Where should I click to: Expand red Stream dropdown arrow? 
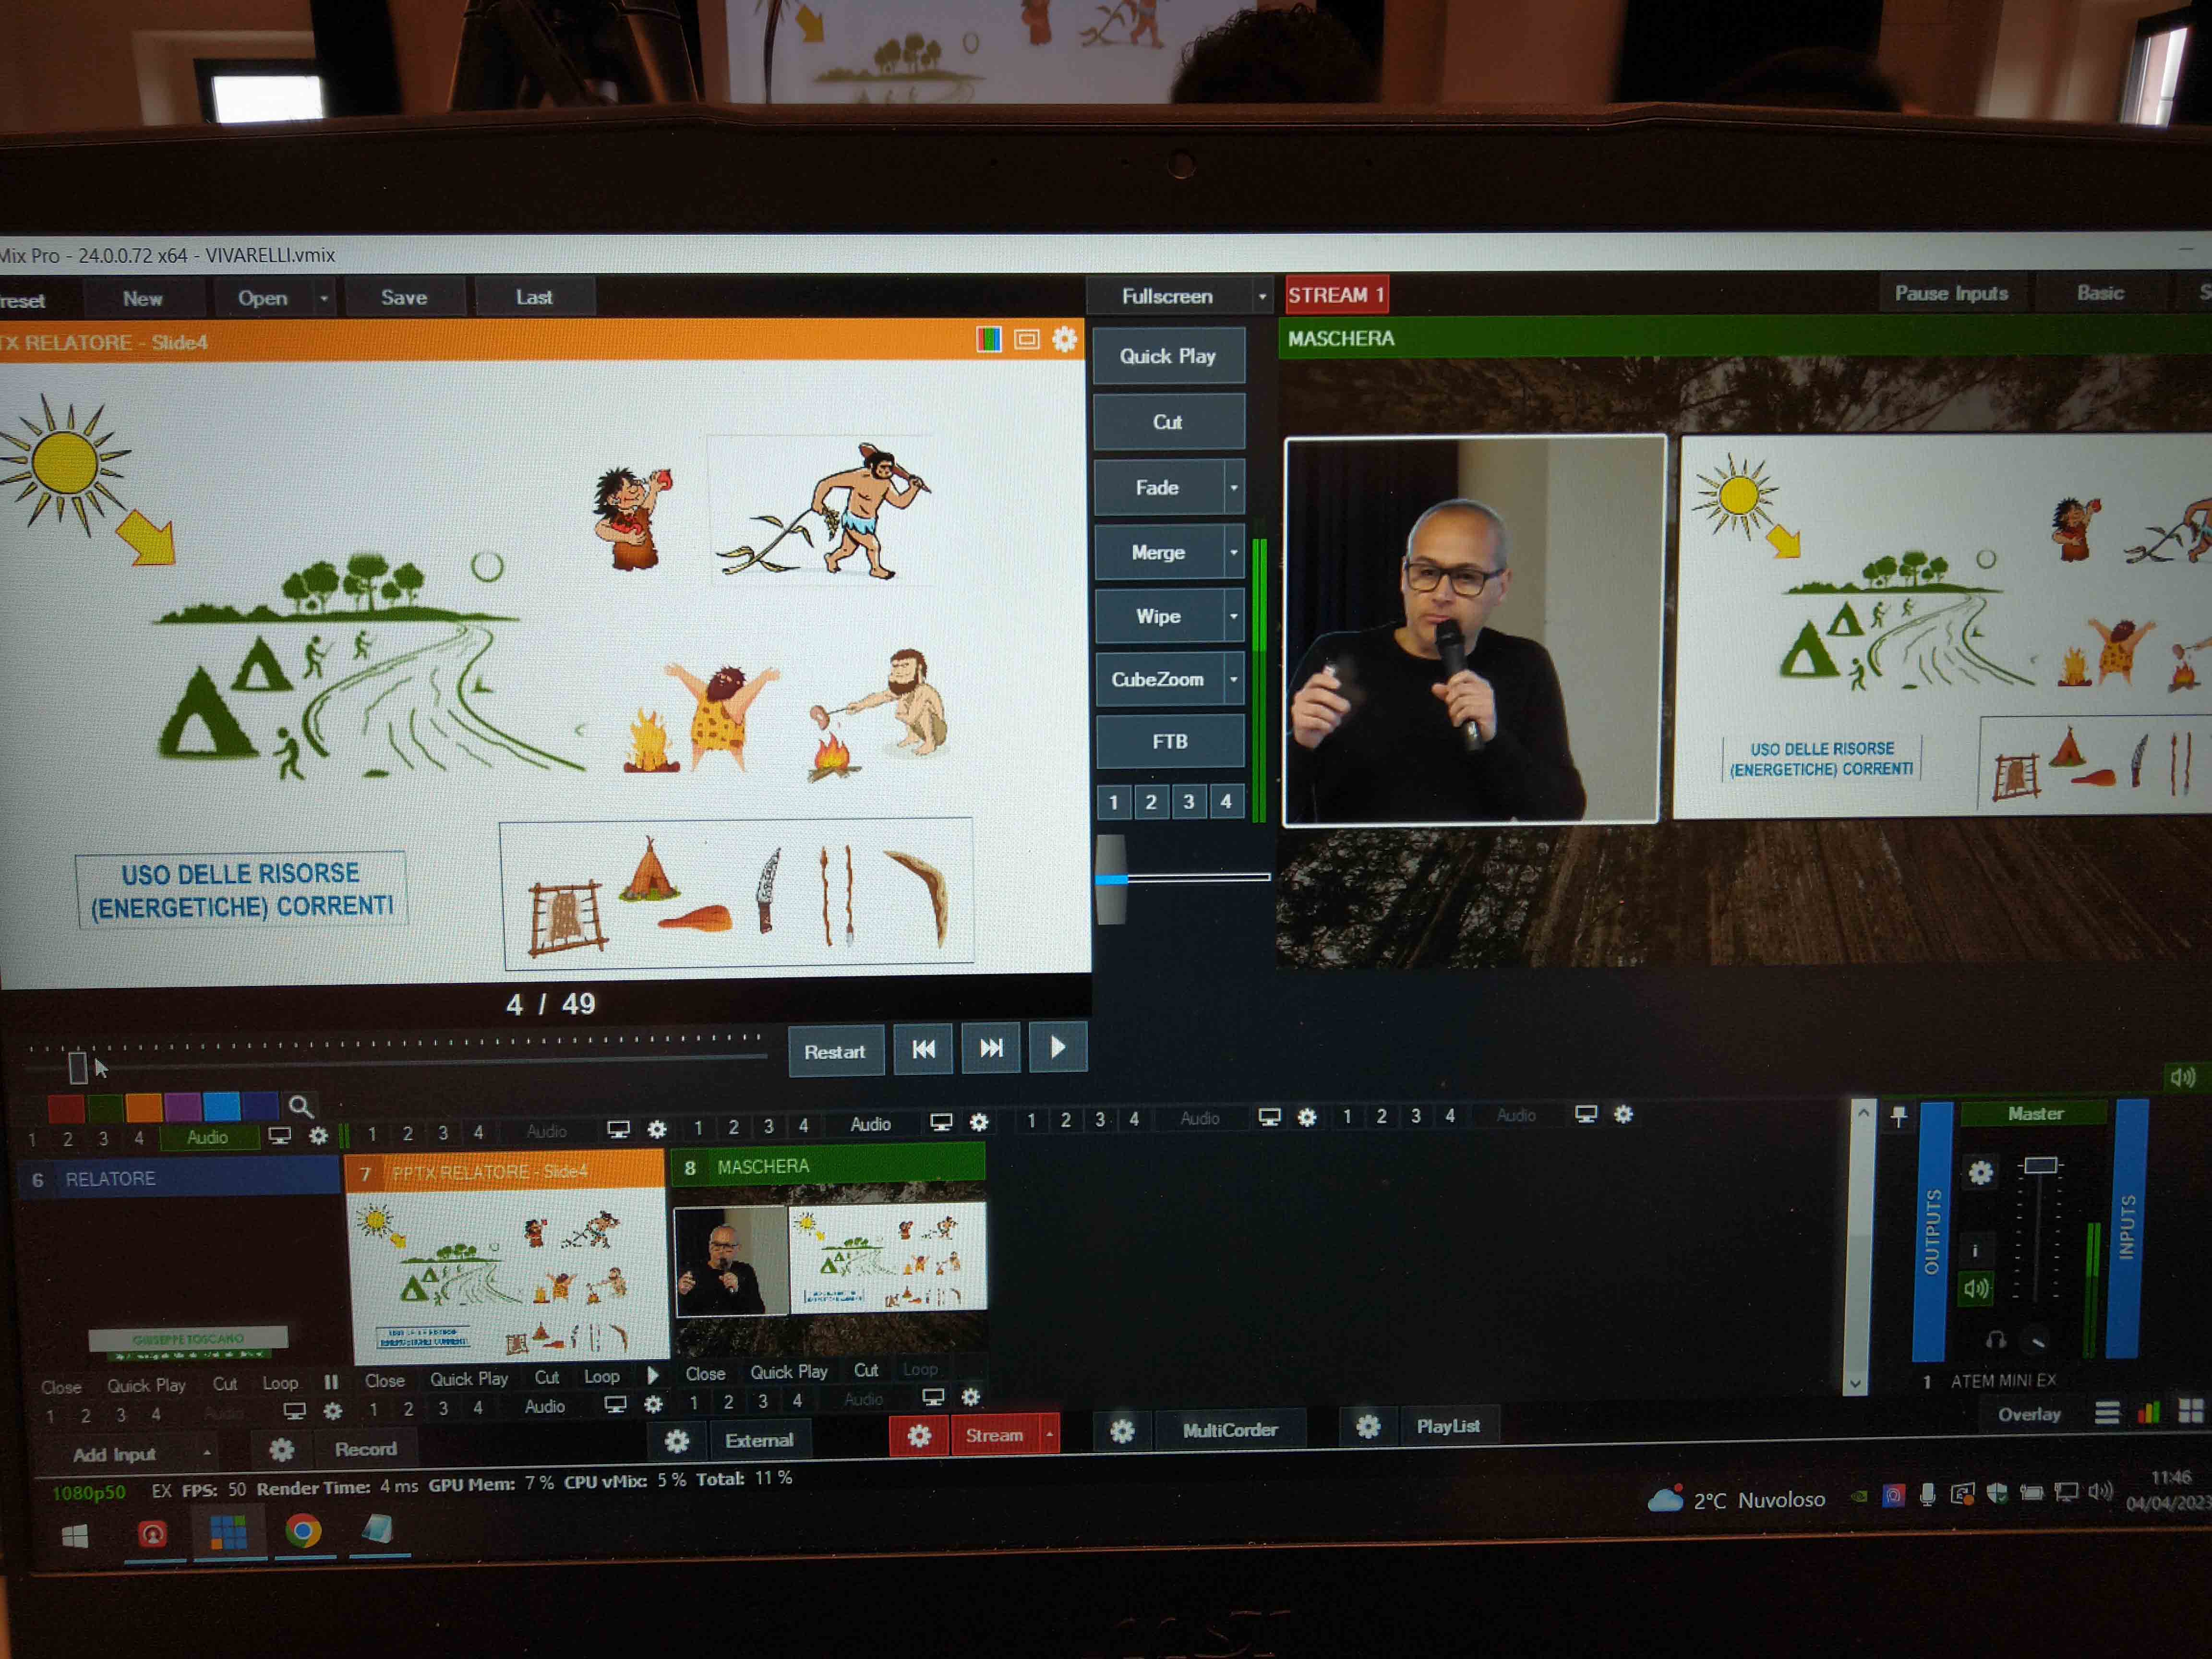[x=1049, y=1434]
